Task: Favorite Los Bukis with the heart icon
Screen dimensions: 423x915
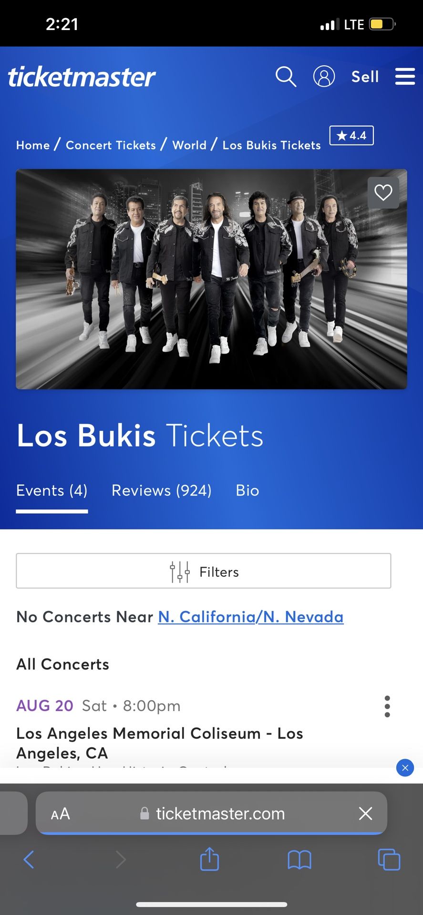Action: [x=383, y=193]
